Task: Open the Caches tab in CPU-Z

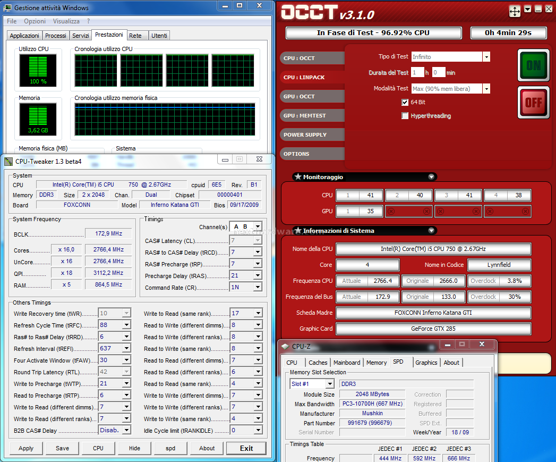Action: pyautogui.click(x=318, y=363)
